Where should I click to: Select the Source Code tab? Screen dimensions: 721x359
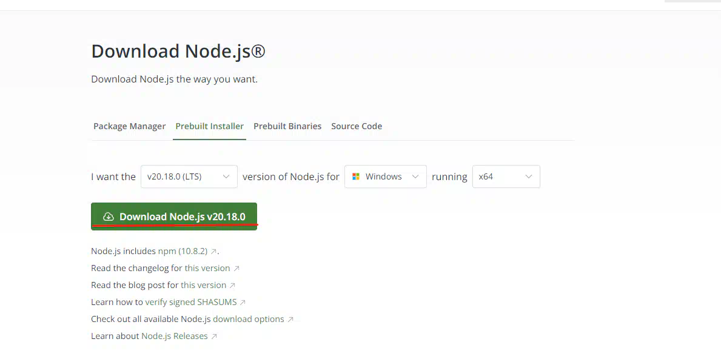click(357, 126)
